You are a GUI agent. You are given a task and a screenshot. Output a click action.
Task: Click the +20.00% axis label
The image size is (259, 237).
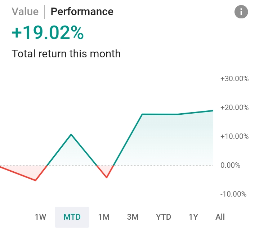tap(234, 107)
